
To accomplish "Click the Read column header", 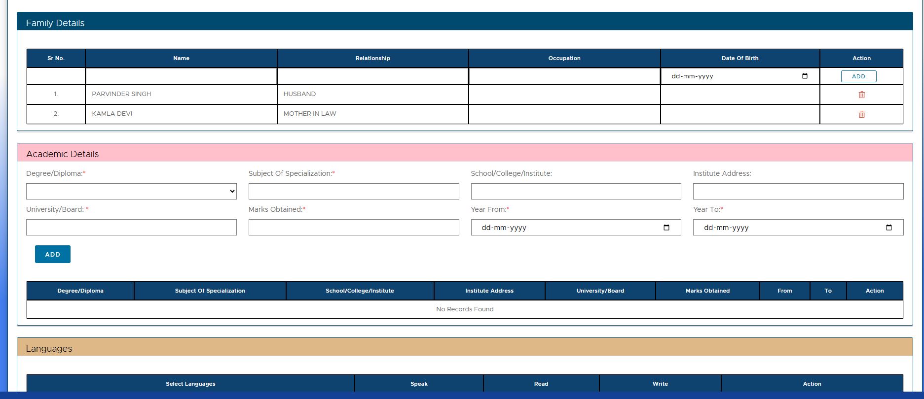I will point(541,384).
